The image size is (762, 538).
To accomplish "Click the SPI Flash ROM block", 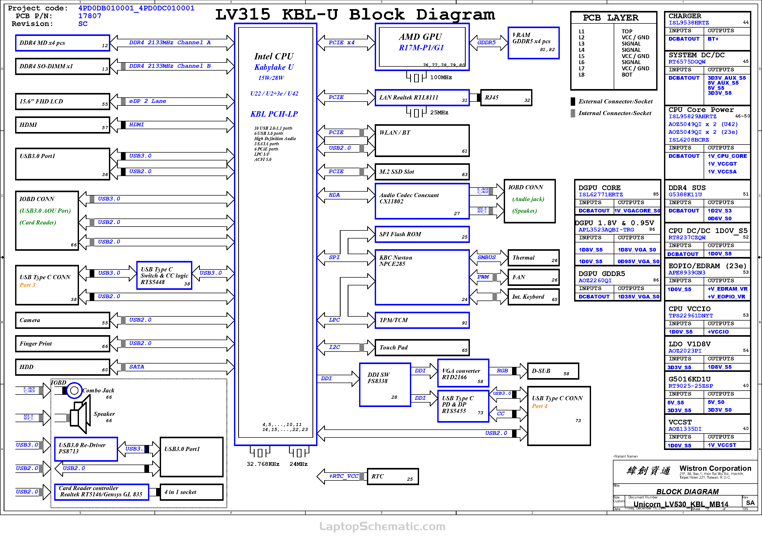I will click(x=422, y=235).
